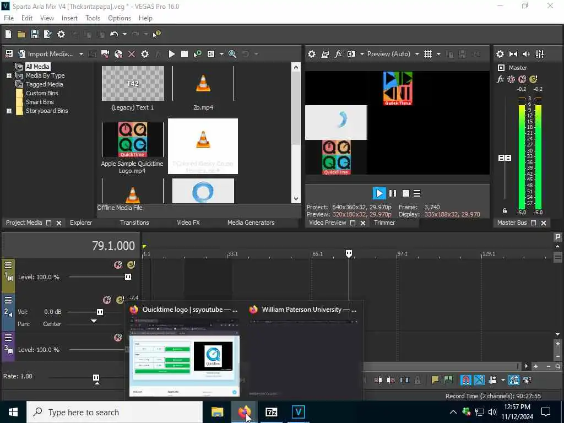This screenshot has height=423, width=564.
Task: Solo the Master bus
Action: click(533, 79)
